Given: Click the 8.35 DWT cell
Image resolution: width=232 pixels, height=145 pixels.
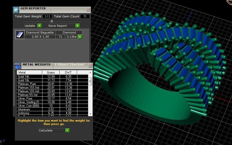Looking at the screenshot, I should (x=69, y=77).
